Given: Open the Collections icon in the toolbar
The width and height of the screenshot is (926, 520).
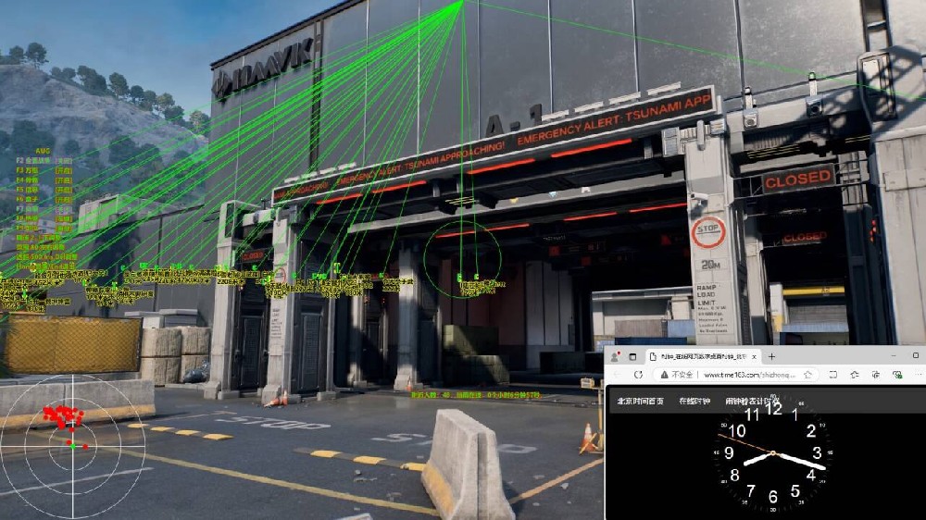Looking at the screenshot, I should 875,375.
